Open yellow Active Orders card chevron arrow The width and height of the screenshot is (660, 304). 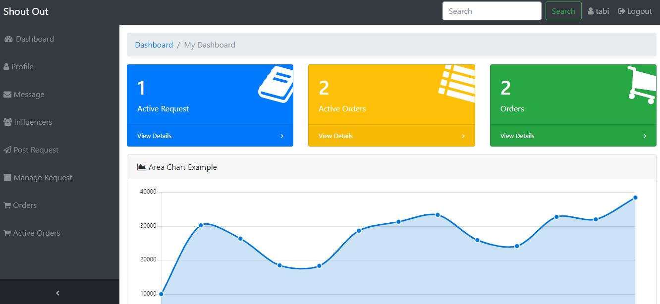pos(463,136)
